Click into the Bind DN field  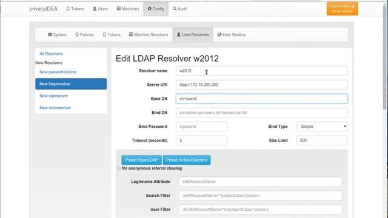[x=262, y=113]
